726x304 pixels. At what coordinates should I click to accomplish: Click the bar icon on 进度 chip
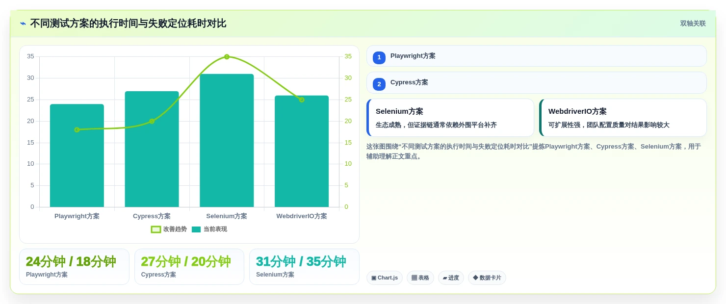coord(445,278)
